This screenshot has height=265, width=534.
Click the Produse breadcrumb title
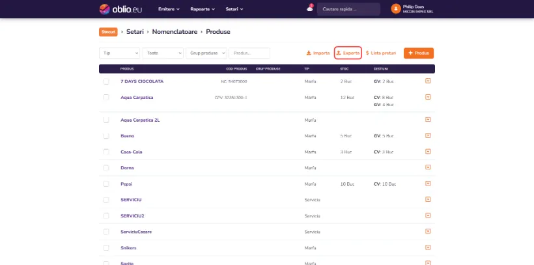pyautogui.click(x=218, y=32)
